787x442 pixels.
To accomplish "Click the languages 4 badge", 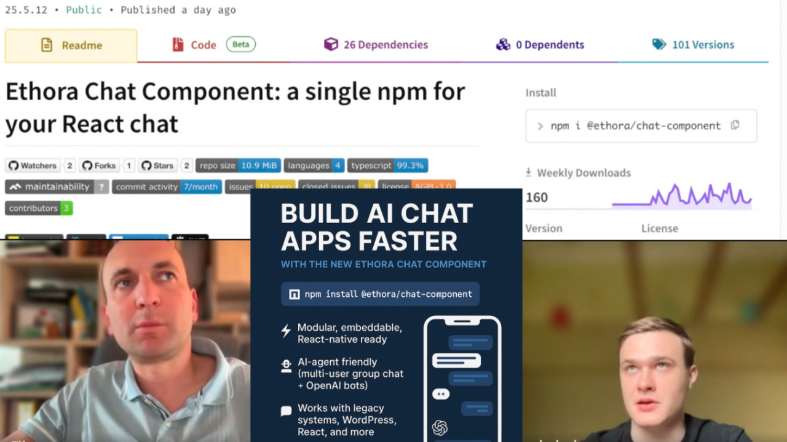I will (x=314, y=165).
